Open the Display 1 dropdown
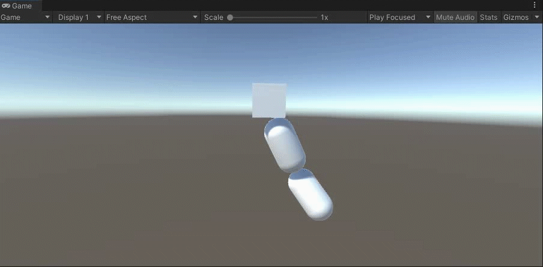543x267 pixels. [x=79, y=17]
